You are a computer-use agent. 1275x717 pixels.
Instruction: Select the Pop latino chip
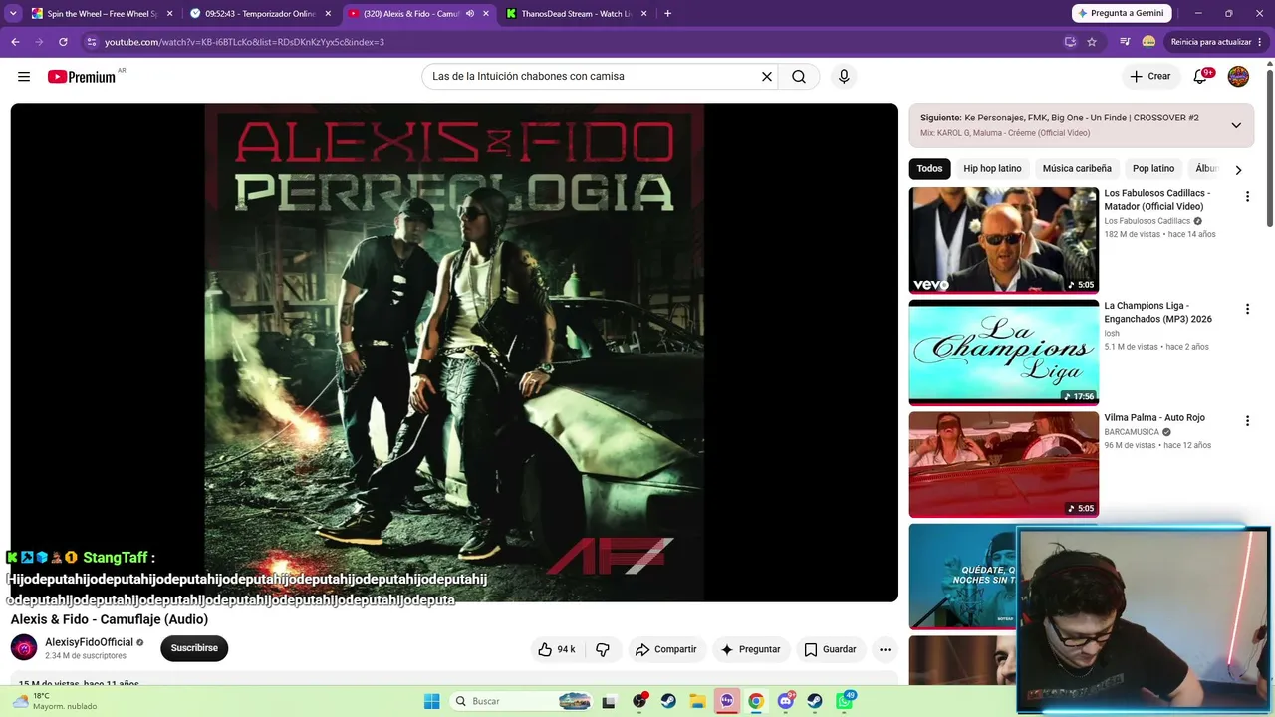1153,169
